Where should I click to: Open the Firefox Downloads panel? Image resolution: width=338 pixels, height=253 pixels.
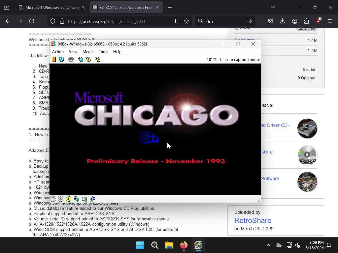click(283, 21)
